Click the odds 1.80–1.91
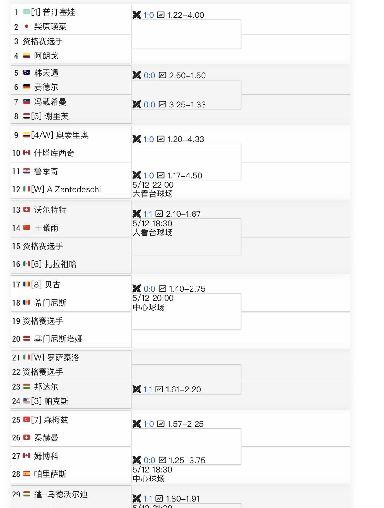 click(183, 499)
